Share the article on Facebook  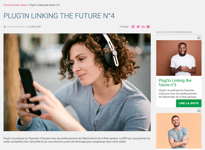click(x=133, y=27)
